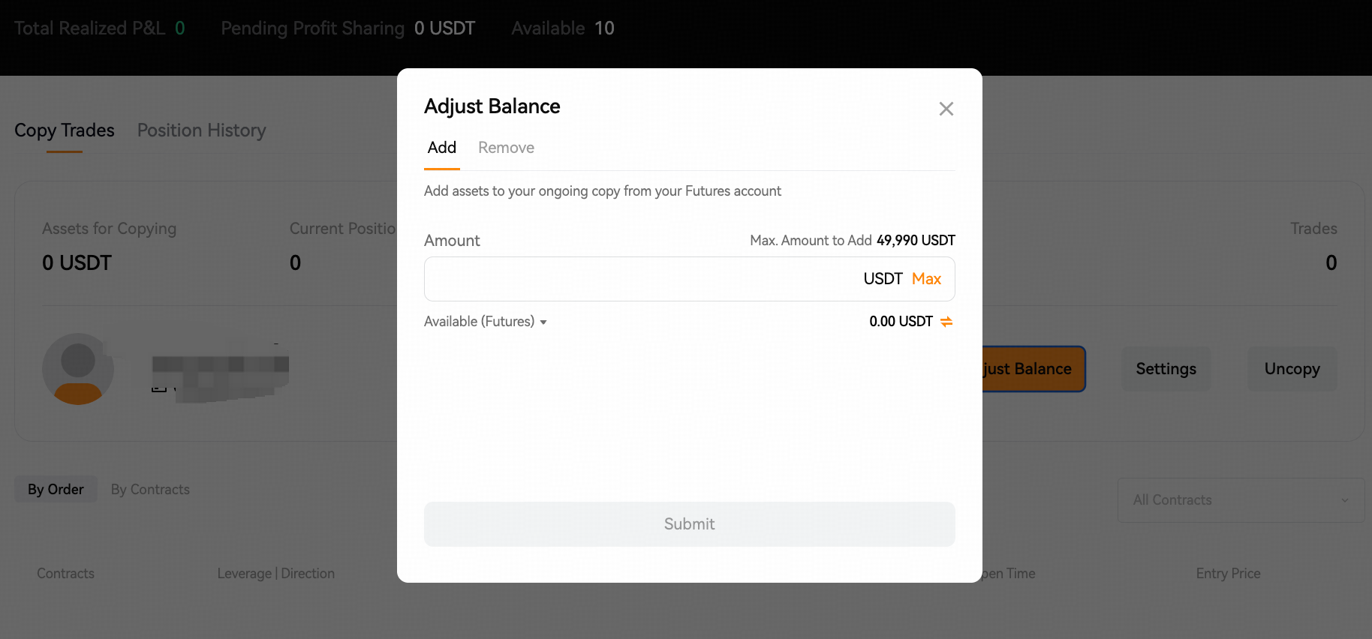
Task: Select the Copy Trades tab
Action: tap(65, 130)
